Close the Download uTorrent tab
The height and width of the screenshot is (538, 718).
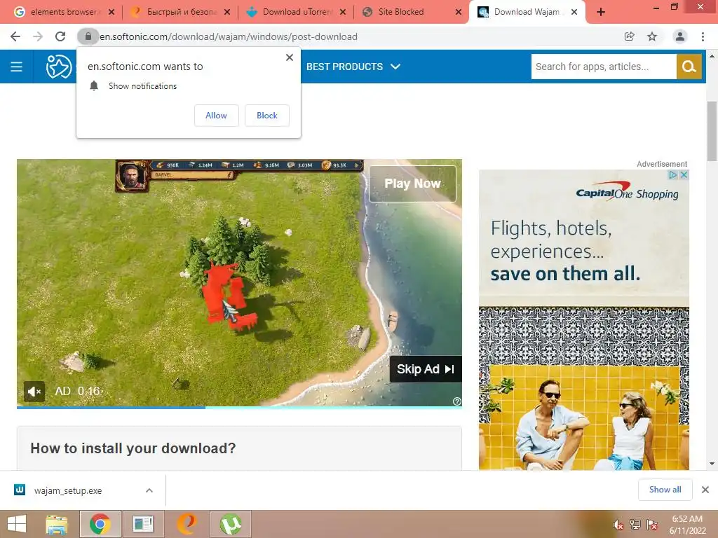[x=342, y=13]
